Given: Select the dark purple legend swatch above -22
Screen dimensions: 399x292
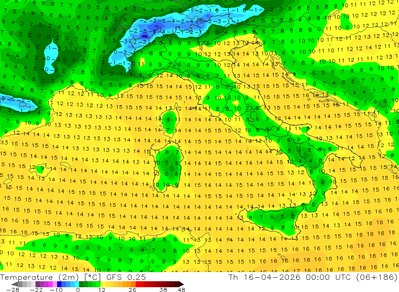Looking at the screenshot, I should [38, 284].
